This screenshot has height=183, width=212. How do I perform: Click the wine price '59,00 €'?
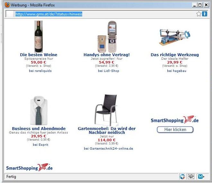pos(39,62)
